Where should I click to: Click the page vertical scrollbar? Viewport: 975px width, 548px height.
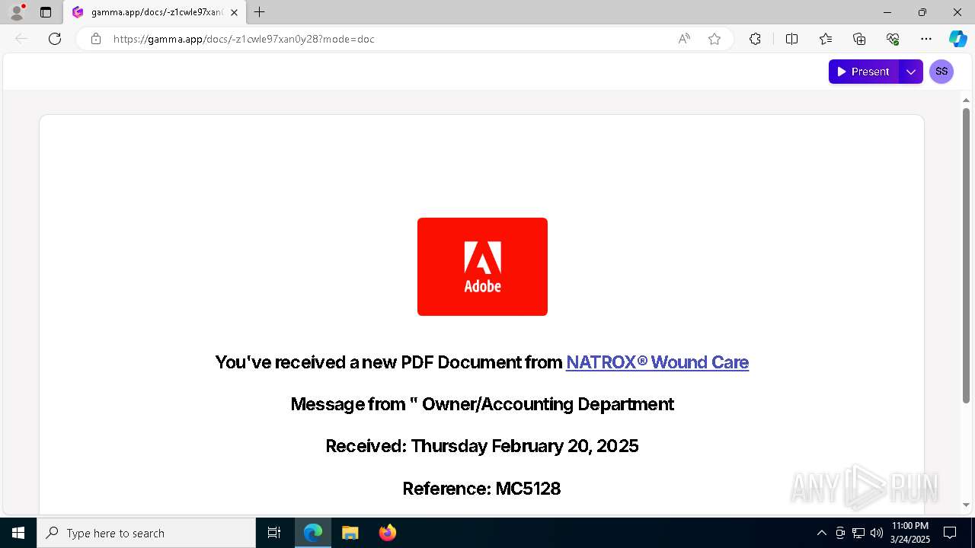point(966,256)
